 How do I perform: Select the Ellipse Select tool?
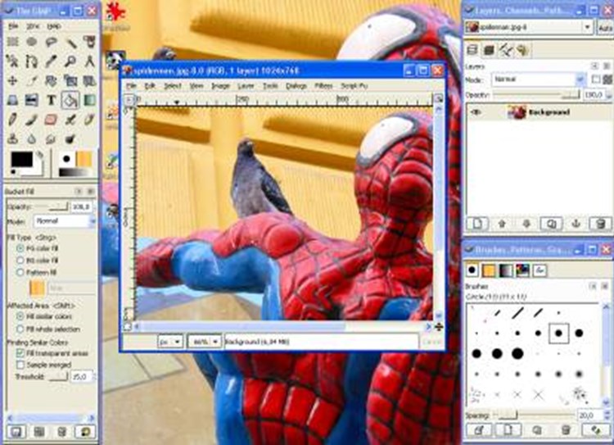pyautogui.click(x=32, y=41)
